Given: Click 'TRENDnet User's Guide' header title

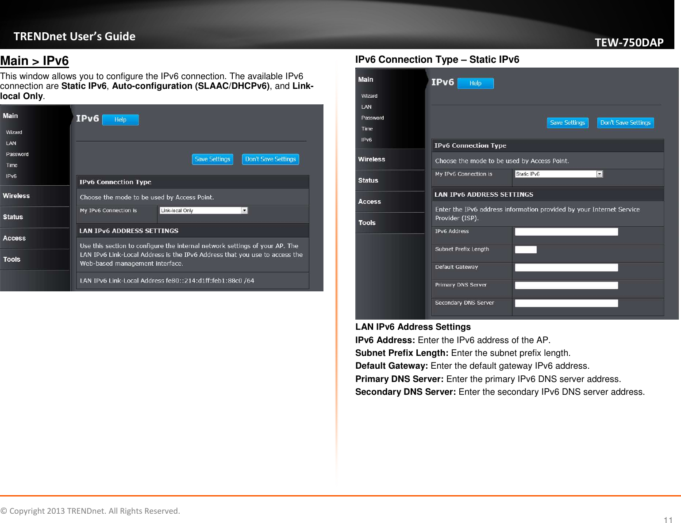Looking at the screenshot, I should (74, 36).
